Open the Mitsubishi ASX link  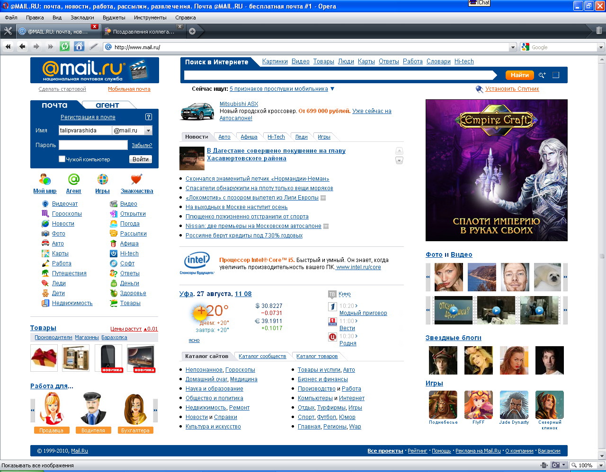(x=239, y=104)
